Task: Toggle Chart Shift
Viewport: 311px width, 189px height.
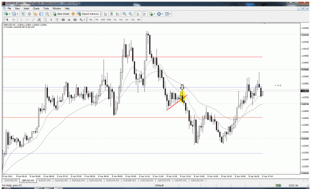Action: (x=144, y=14)
